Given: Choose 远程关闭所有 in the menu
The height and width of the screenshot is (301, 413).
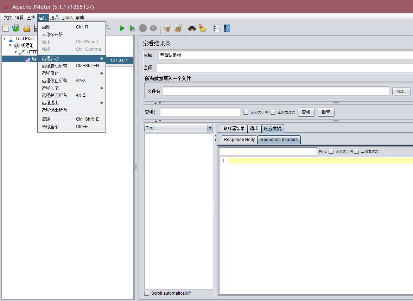Looking at the screenshot, I should click(x=72, y=95).
